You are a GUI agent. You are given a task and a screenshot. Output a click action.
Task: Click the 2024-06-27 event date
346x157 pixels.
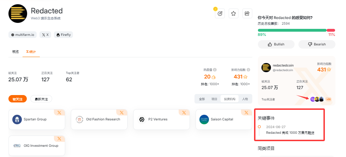[276, 127]
